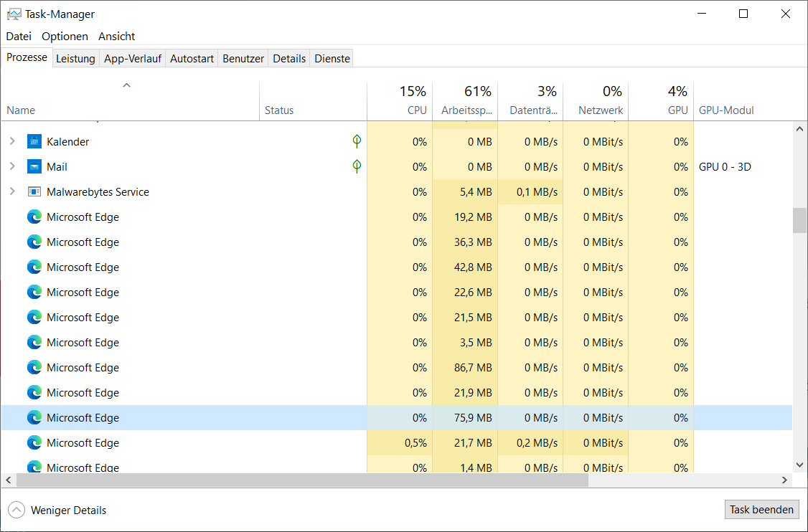Click the vertical scrollbar down arrow
The width and height of the screenshot is (808, 532).
(x=800, y=465)
